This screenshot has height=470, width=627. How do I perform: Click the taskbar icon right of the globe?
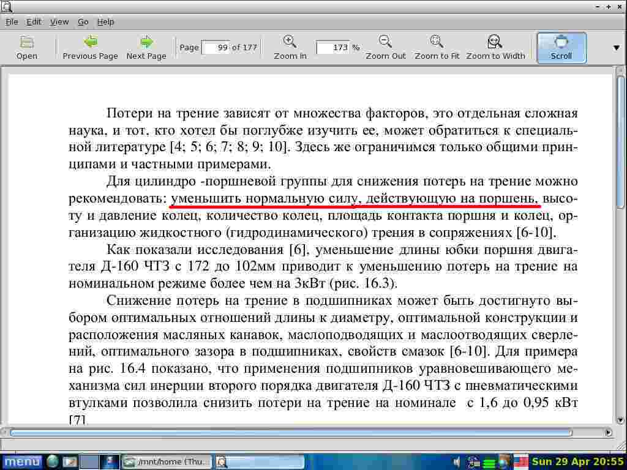(x=70, y=462)
